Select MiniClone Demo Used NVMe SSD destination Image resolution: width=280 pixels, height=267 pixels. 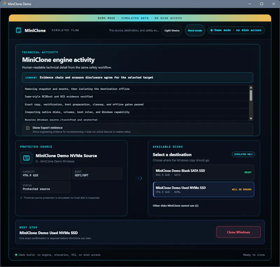[203, 190]
